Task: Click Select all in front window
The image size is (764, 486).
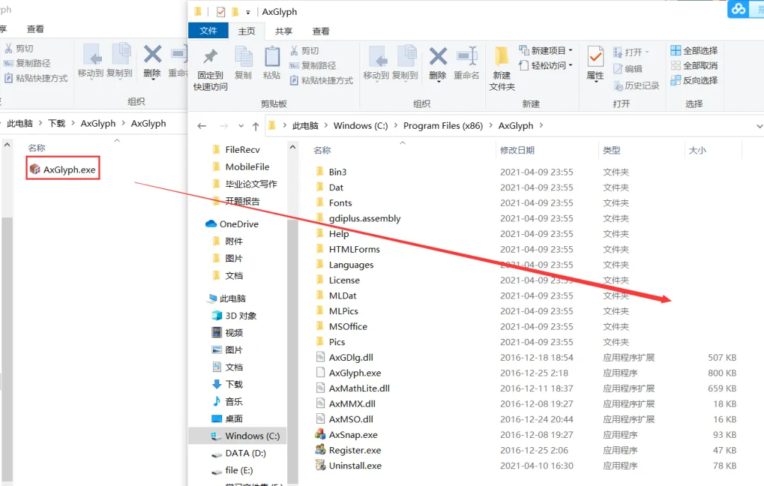Action: (695, 51)
